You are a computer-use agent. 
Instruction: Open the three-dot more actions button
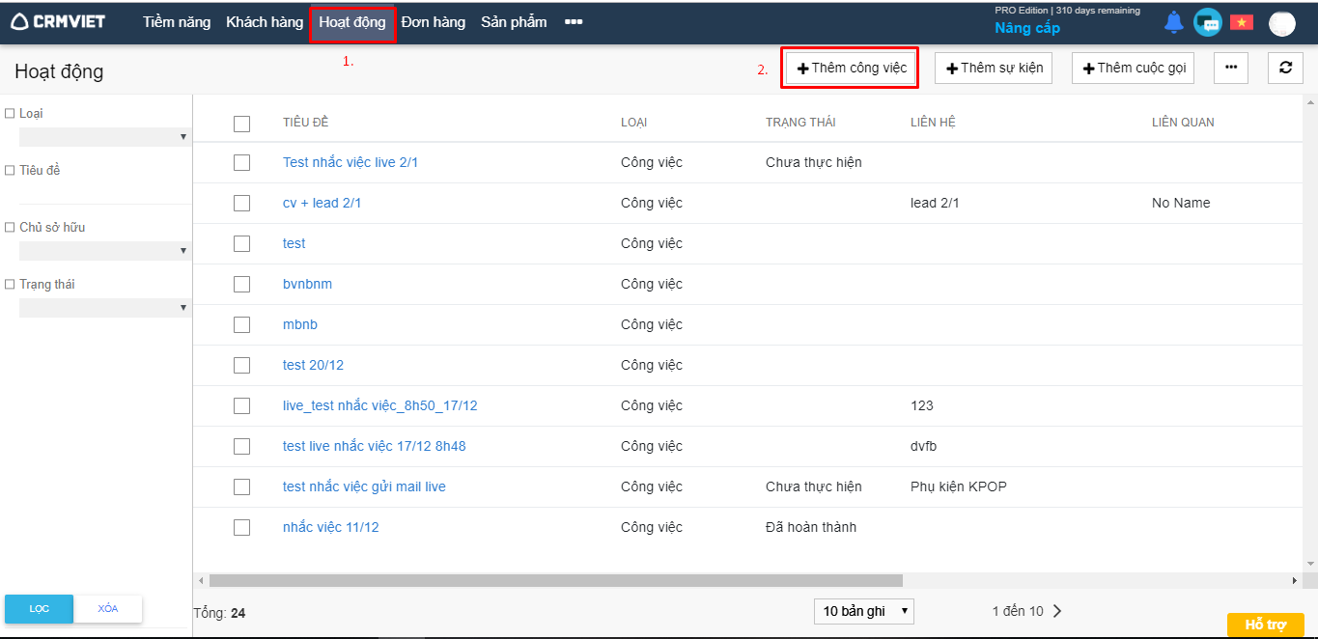1230,68
